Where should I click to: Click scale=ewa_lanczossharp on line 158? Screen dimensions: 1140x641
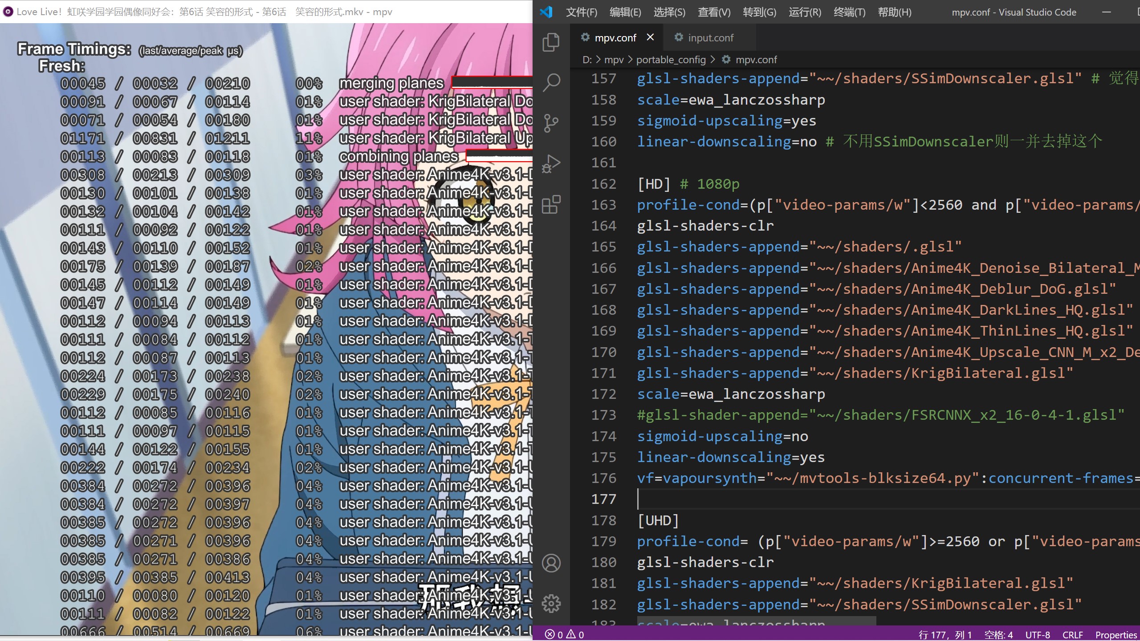click(x=731, y=100)
